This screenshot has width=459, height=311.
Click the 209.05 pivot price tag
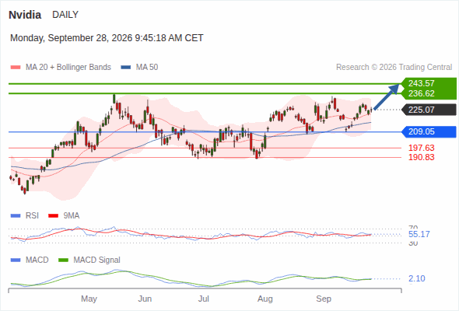[429, 131]
